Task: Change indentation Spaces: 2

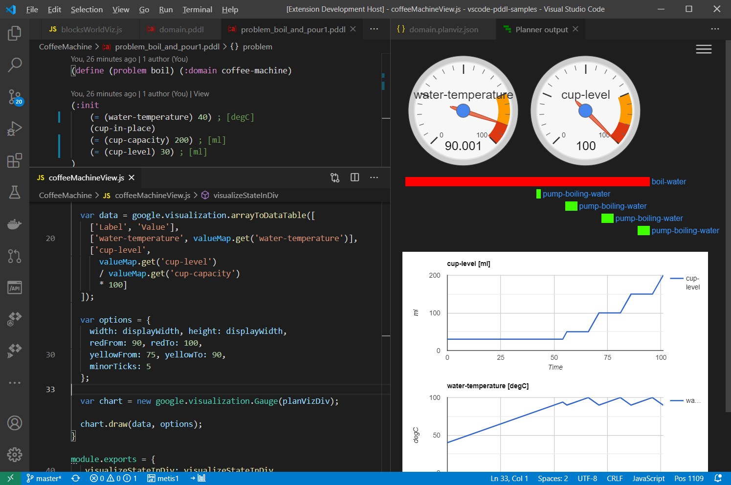Action: (x=553, y=479)
